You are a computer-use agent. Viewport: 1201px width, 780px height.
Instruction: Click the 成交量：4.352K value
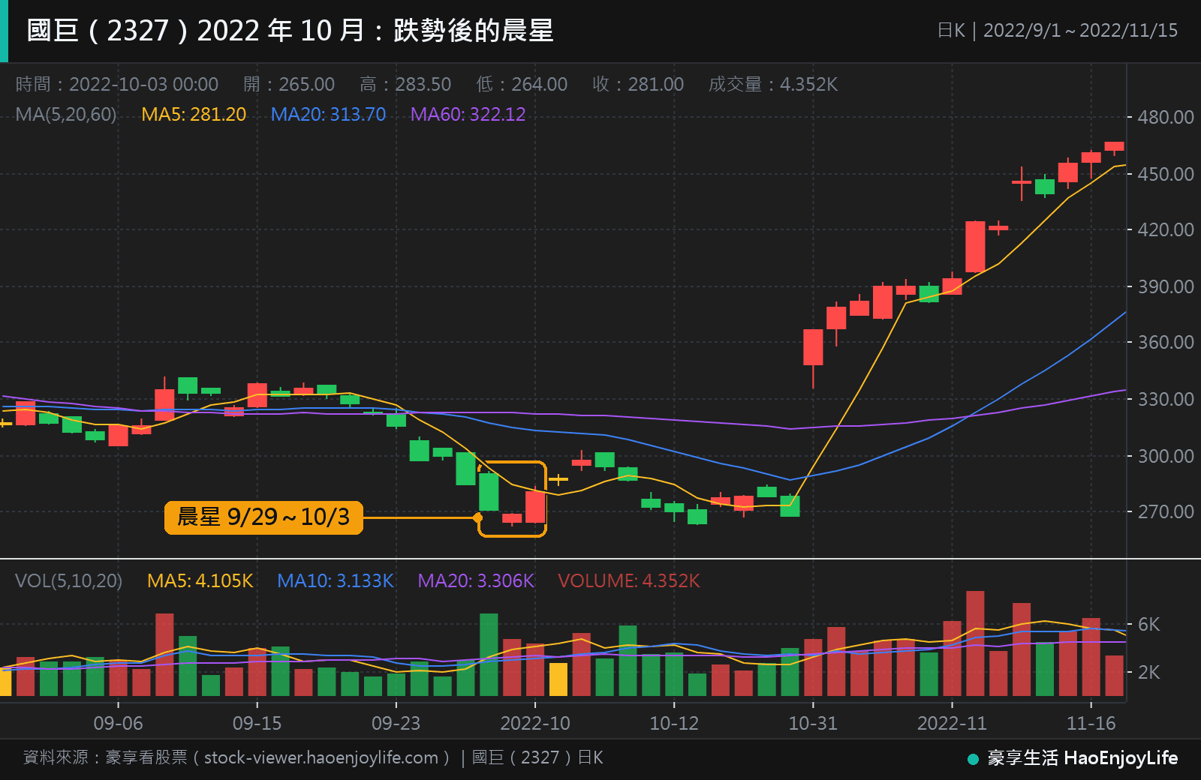773,84
